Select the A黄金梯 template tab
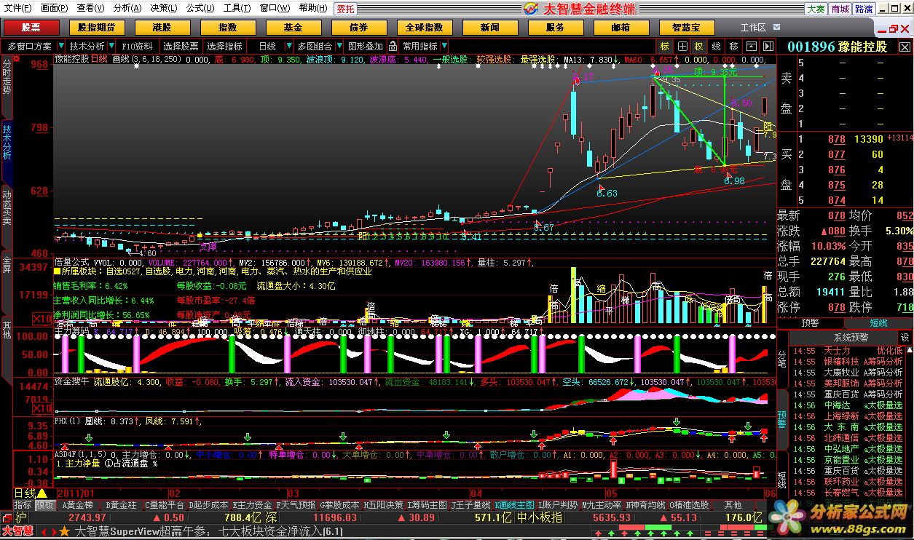 [77, 504]
